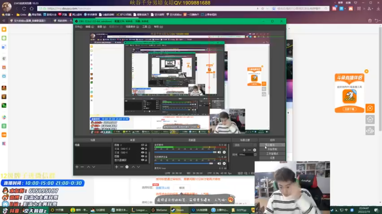Image resolution: width=382 pixels, height=214 pixels.
Task: Open transition properties gear icon
Action: click(x=255, y=150)
